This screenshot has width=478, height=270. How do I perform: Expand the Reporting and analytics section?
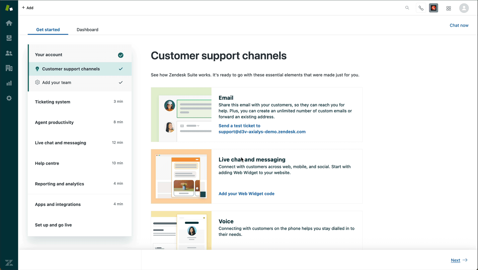click(x=80, y=184)
